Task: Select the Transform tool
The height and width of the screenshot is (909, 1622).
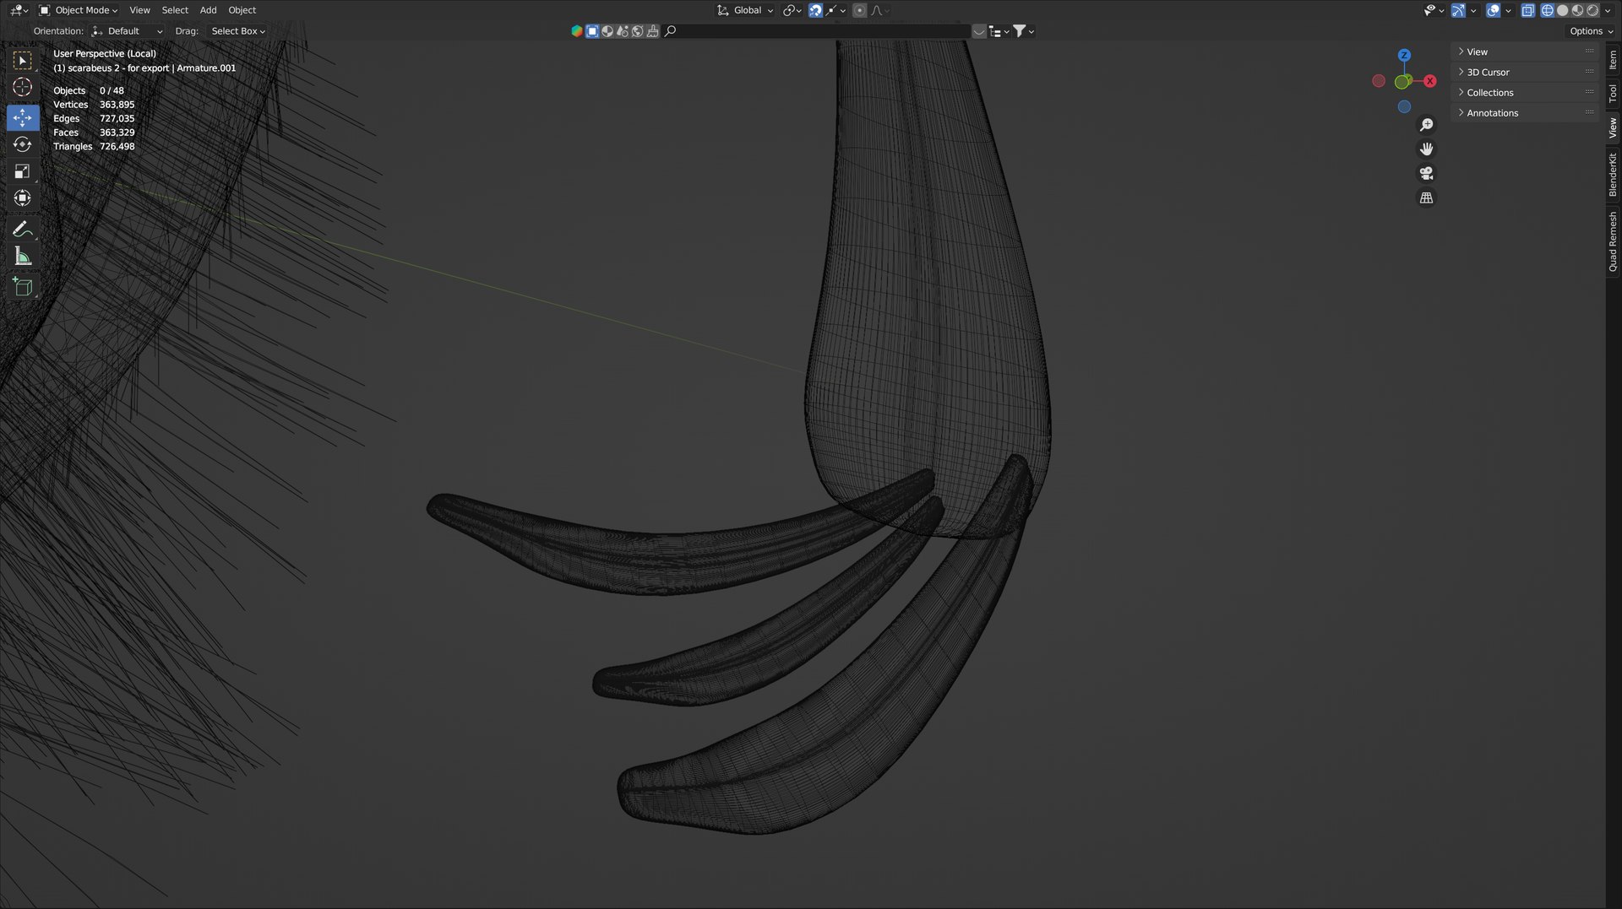Action: pos(23,198)
